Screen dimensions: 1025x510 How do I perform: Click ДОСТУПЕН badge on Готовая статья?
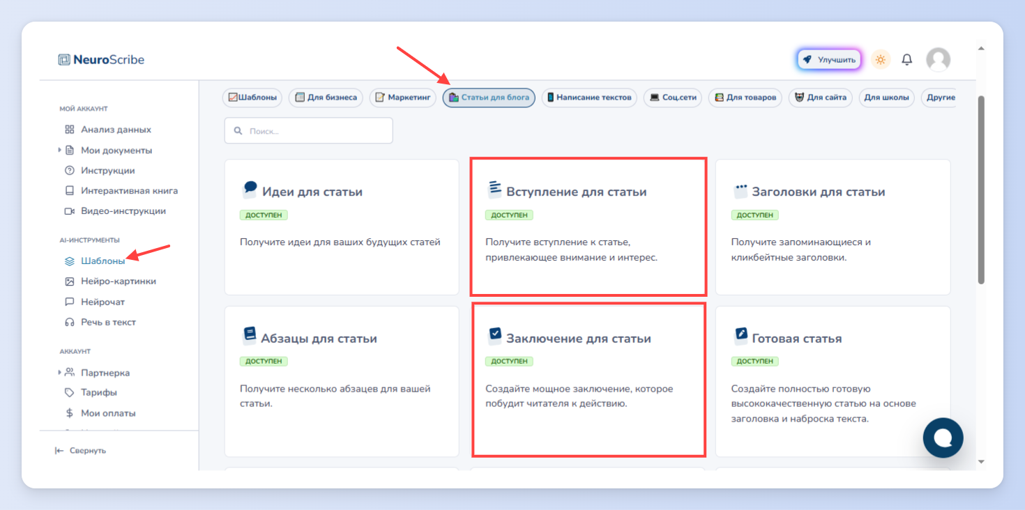755,362
